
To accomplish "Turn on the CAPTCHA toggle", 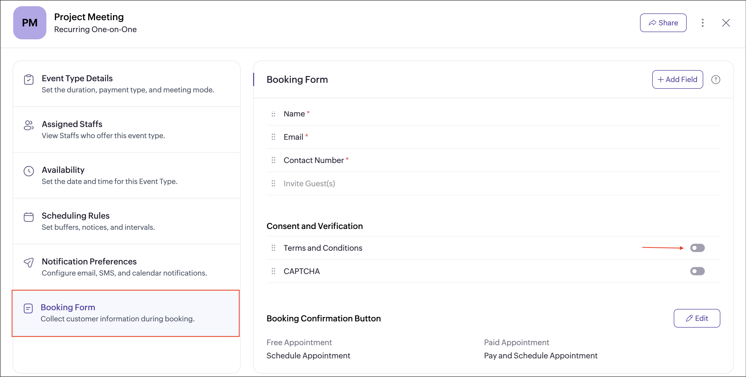I will [x=697, y=271].
